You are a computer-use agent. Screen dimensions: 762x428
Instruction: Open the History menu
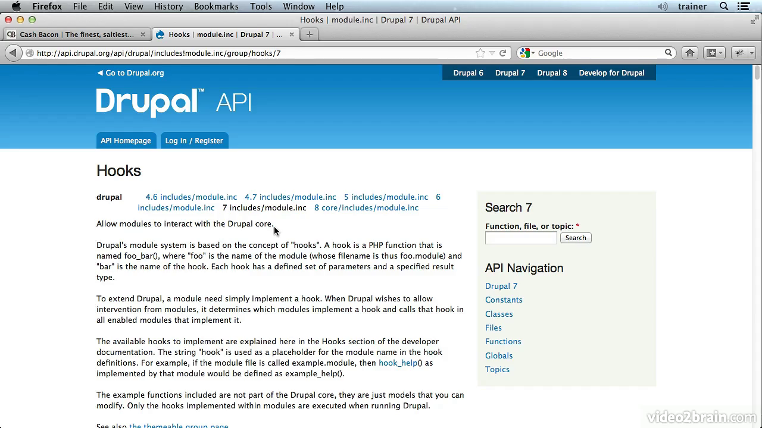point(168,7)
